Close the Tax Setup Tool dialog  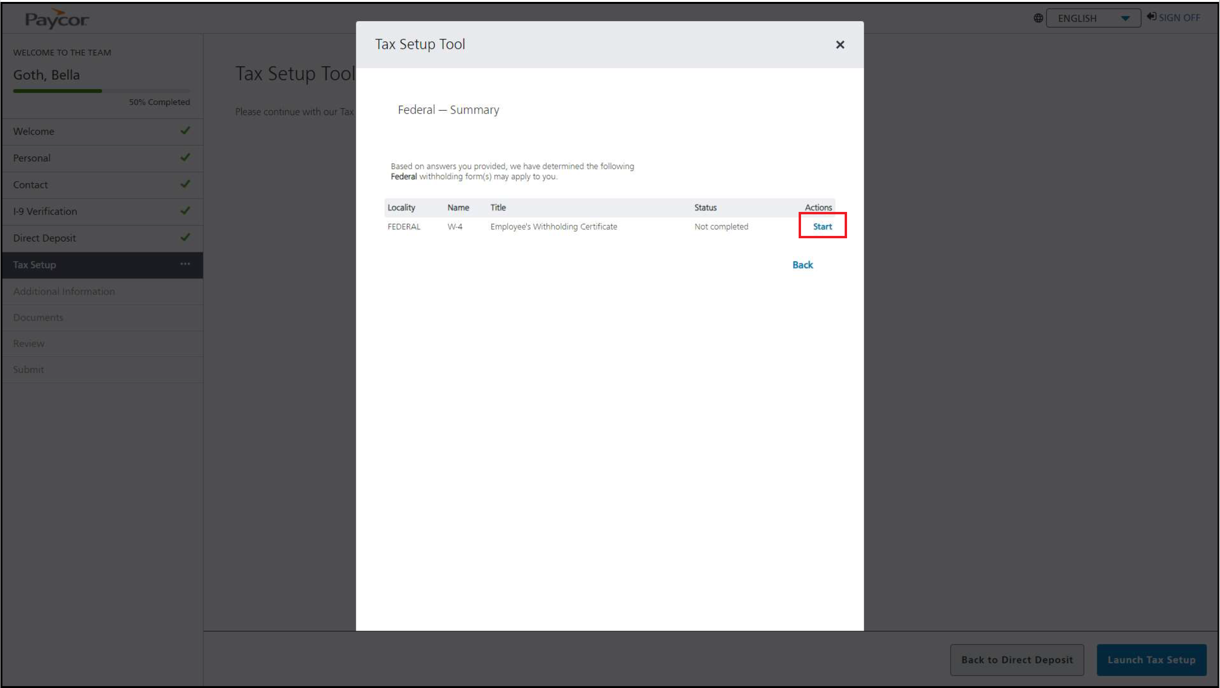coord(839,45)
